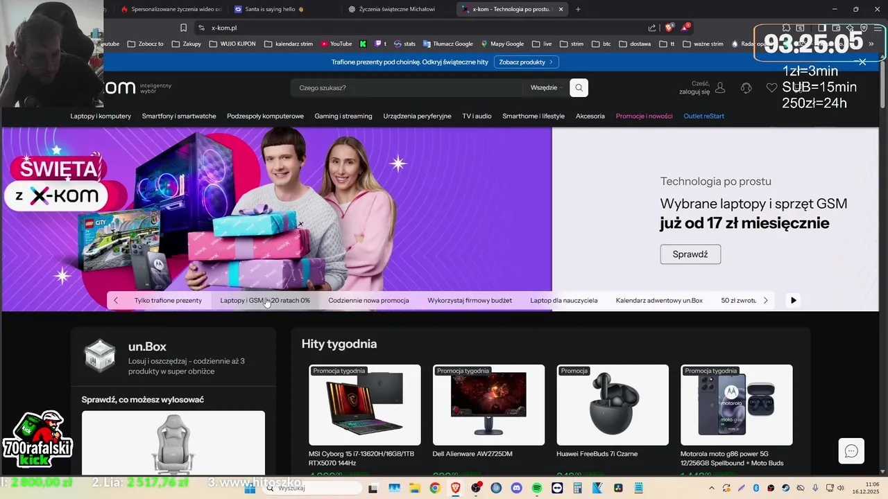Click Zobacz produkty button in top banner
The image size is (888, 499).
[526, 62]
